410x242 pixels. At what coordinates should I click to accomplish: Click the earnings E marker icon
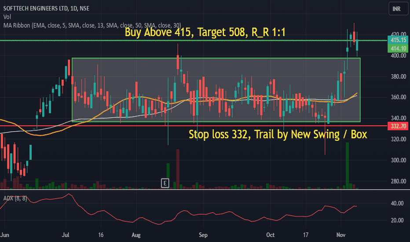pyautogui.click(x=165, y=183)
